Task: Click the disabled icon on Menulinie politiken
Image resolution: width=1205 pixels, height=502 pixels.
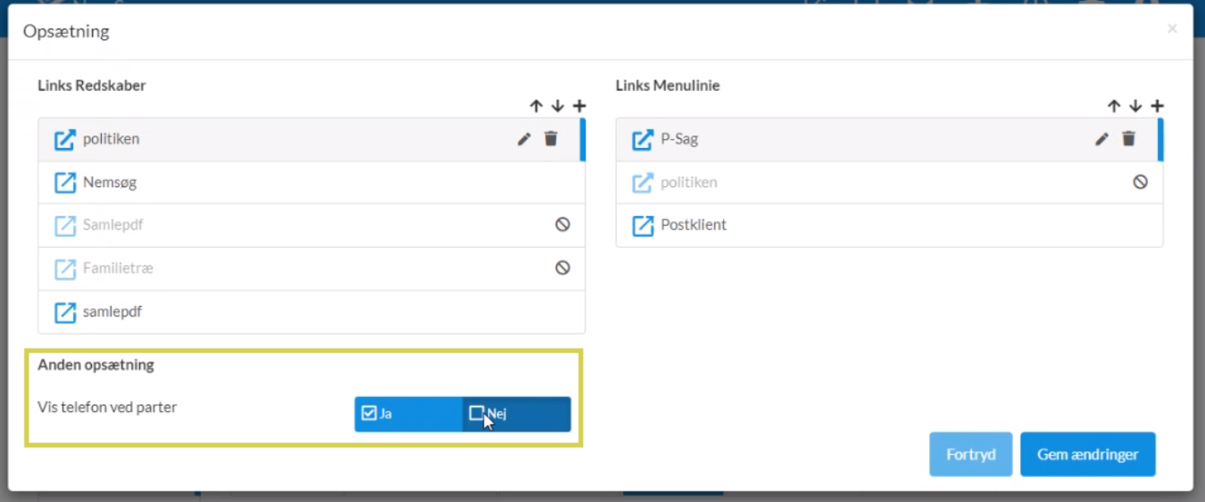Action: coord(1140,182)
